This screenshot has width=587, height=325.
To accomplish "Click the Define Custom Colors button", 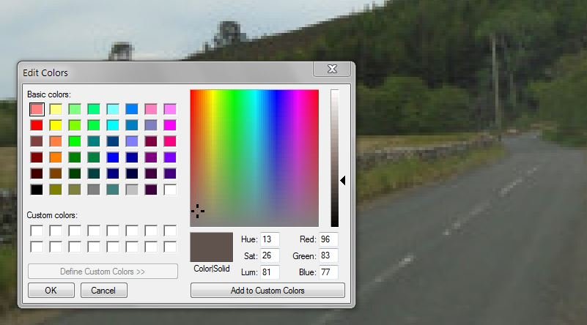I will pos(103,272).
